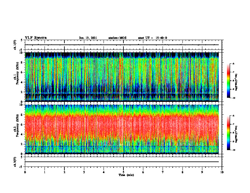Click the time axis tick label '8'

tap(182, 172)
